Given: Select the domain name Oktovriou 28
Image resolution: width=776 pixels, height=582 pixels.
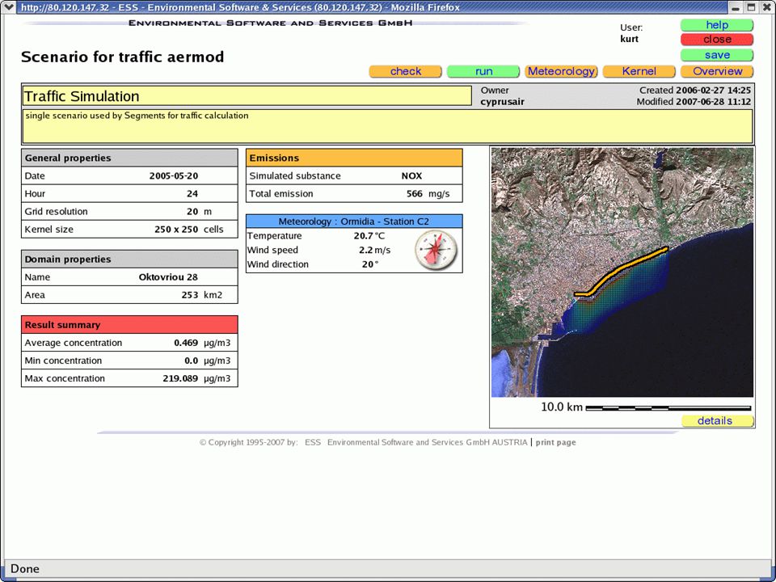Looking at the screenshot, I should click(168, 276).
